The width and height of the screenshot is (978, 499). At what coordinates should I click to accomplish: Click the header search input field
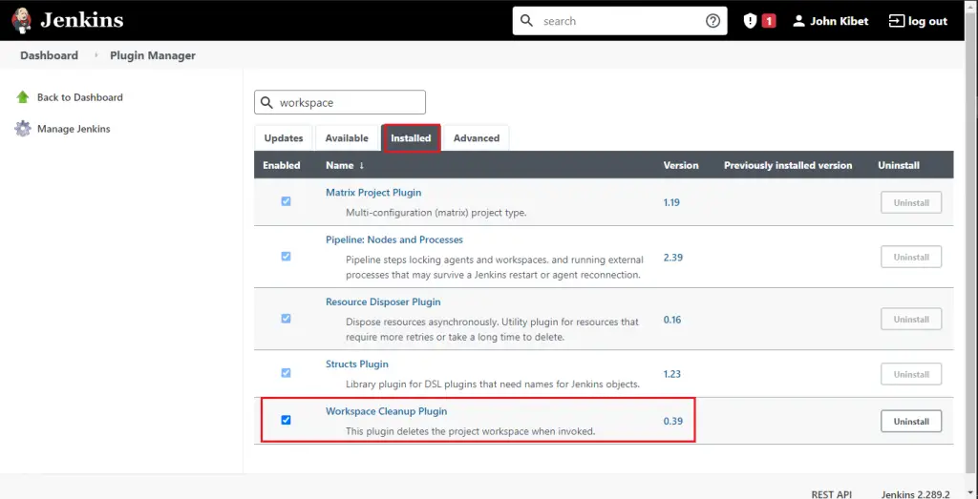coord(620,21)
